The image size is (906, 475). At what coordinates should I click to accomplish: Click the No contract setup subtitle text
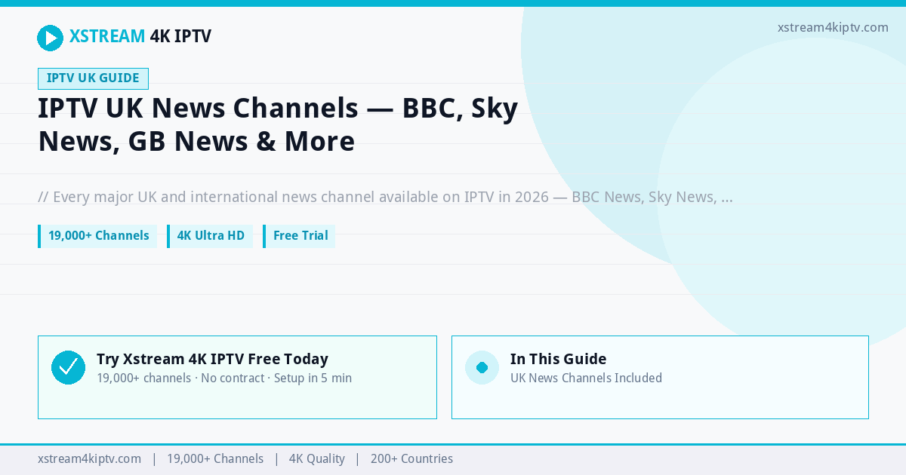[224, 378]
